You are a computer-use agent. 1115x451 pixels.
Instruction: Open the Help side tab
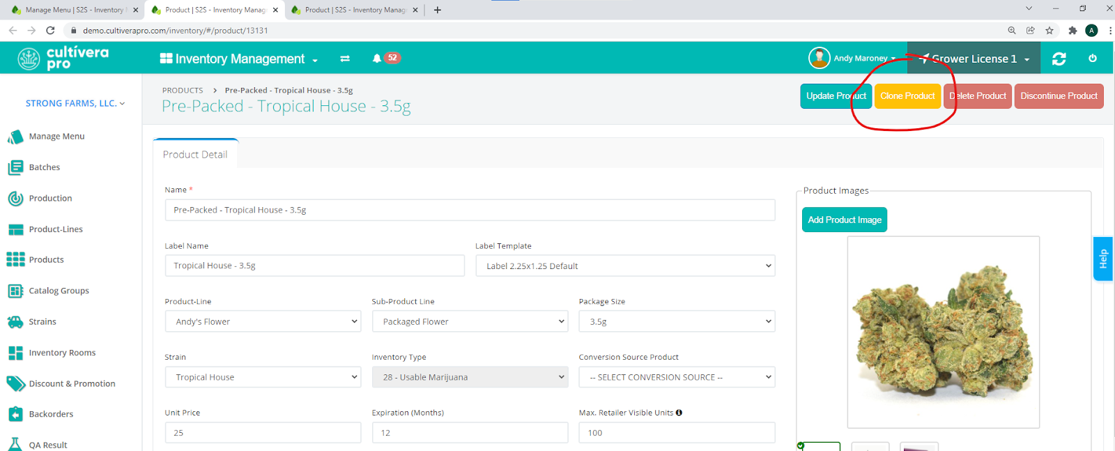point(1103,259)
